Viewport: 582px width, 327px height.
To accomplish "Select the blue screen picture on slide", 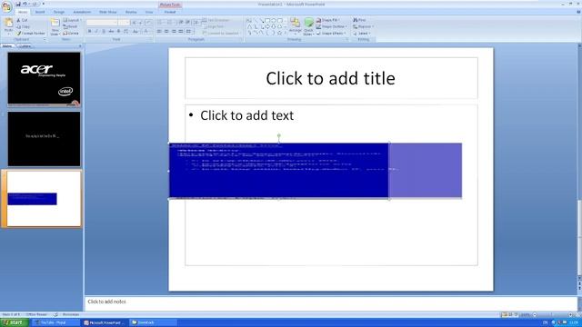I will tap(279, 171).
